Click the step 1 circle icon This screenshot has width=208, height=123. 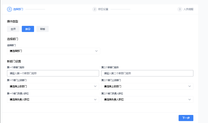9,9
